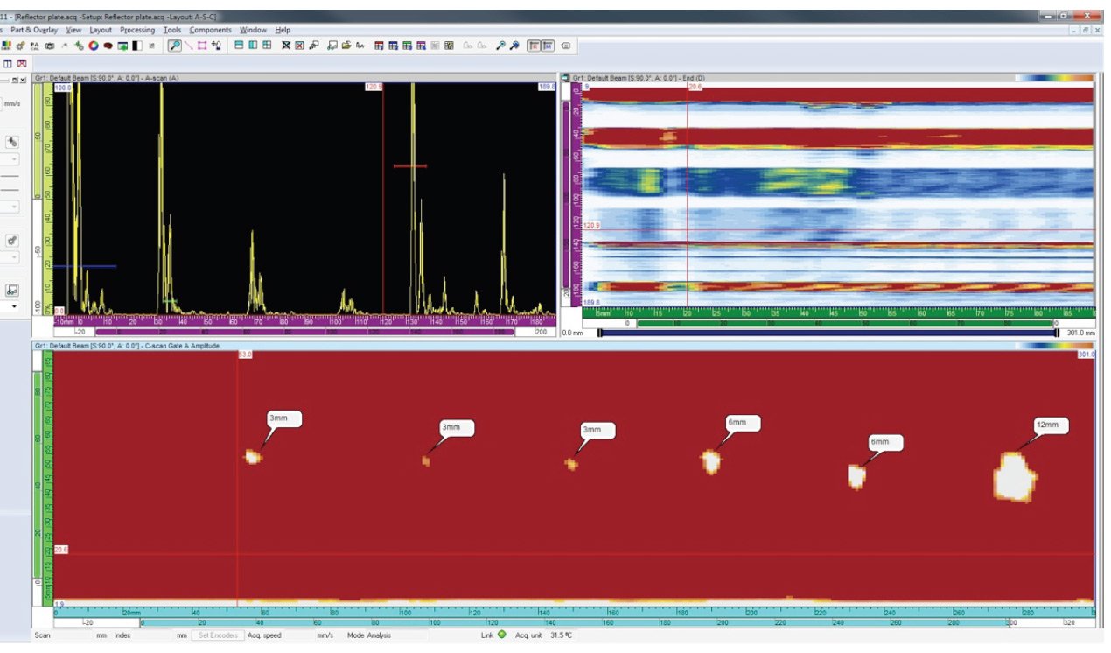Click the 20.6 cursor label in End view
1111x653 pixels.
point(695,87)
